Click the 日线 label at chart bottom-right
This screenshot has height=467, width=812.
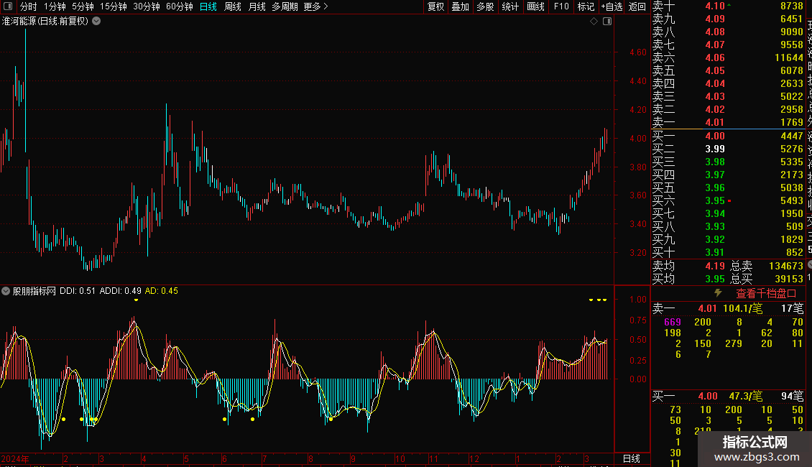click(x=631, y=458)
